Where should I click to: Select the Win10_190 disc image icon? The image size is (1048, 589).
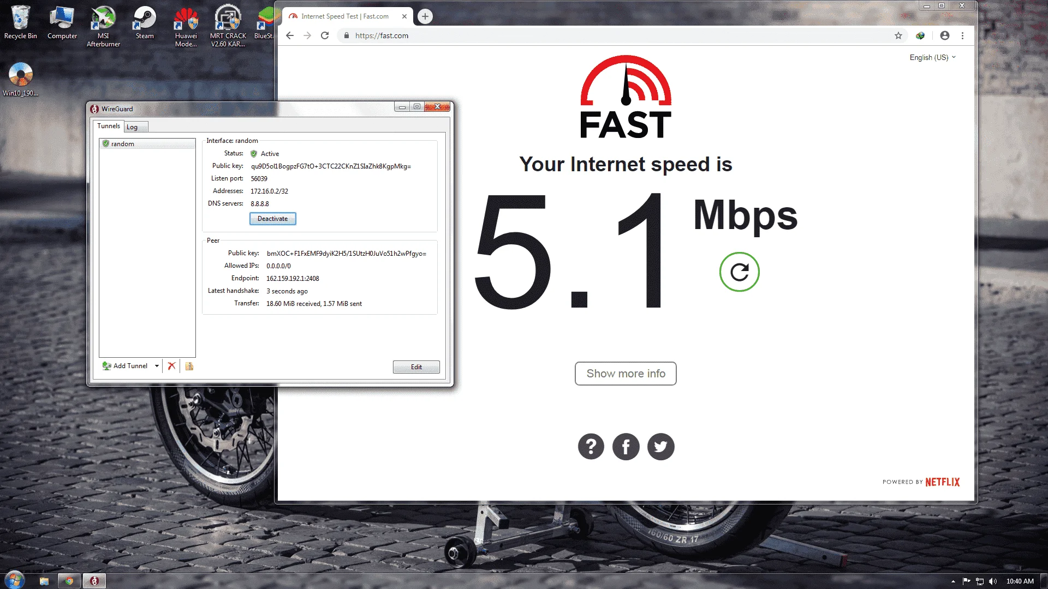[x=21, y=80]
